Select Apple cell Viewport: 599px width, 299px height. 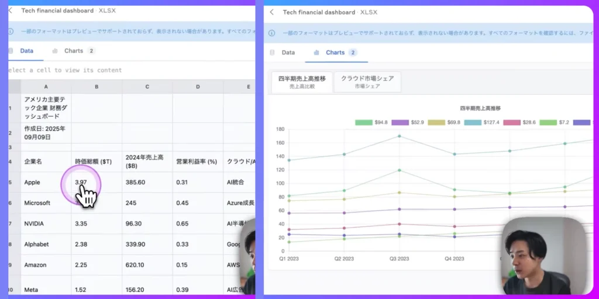click(46, 182)
